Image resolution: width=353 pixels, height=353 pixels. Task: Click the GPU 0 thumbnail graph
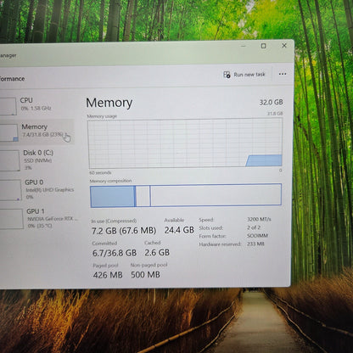10,190
